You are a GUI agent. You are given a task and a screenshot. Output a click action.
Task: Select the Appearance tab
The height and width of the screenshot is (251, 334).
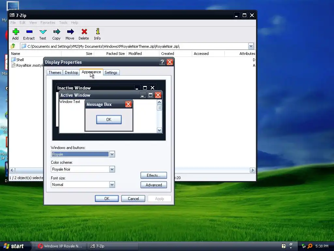[x=91, y=72]
